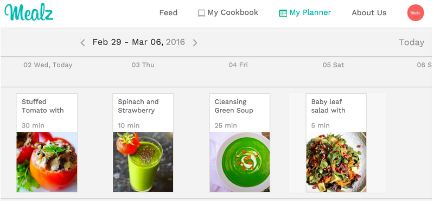Open the Feed tab
The height and width of the screenshot is (205, 434).
pyautogui.click(x=168, y=12)
